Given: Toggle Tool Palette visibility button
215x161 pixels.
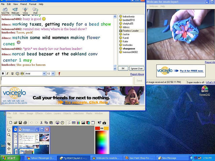Looking at the screenshot, I should tap(69, 123).
